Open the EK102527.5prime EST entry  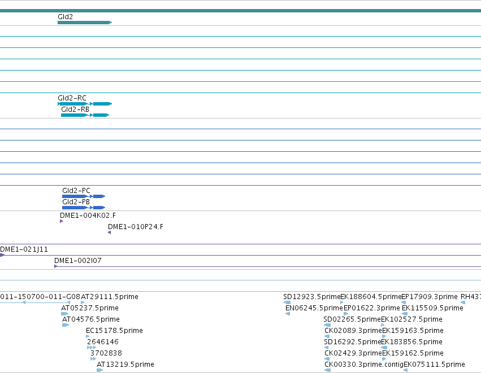tap(411, 319)
